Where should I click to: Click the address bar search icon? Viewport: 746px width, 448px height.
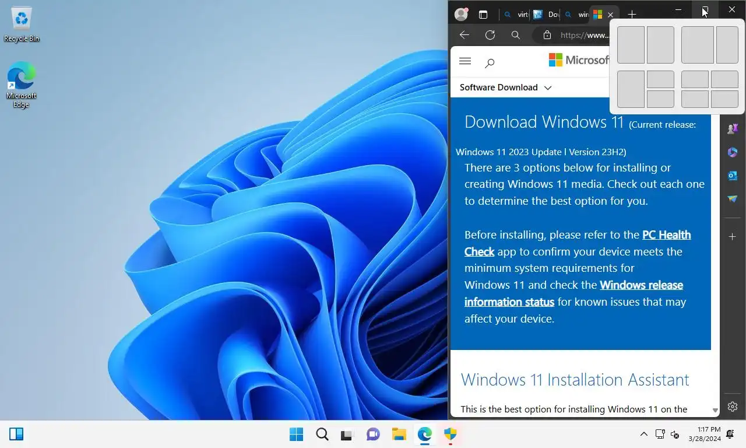point(516,35)
